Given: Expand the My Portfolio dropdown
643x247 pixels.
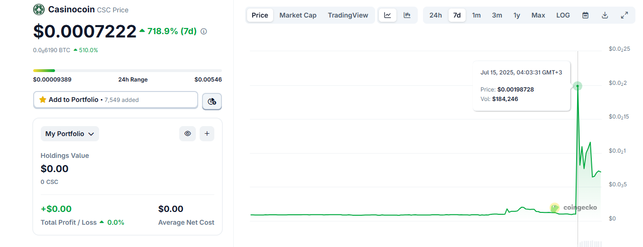Looking at the screenshot, I should 70,134.
